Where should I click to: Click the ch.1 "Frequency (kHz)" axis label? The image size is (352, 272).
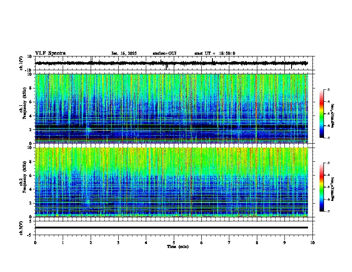24,104
